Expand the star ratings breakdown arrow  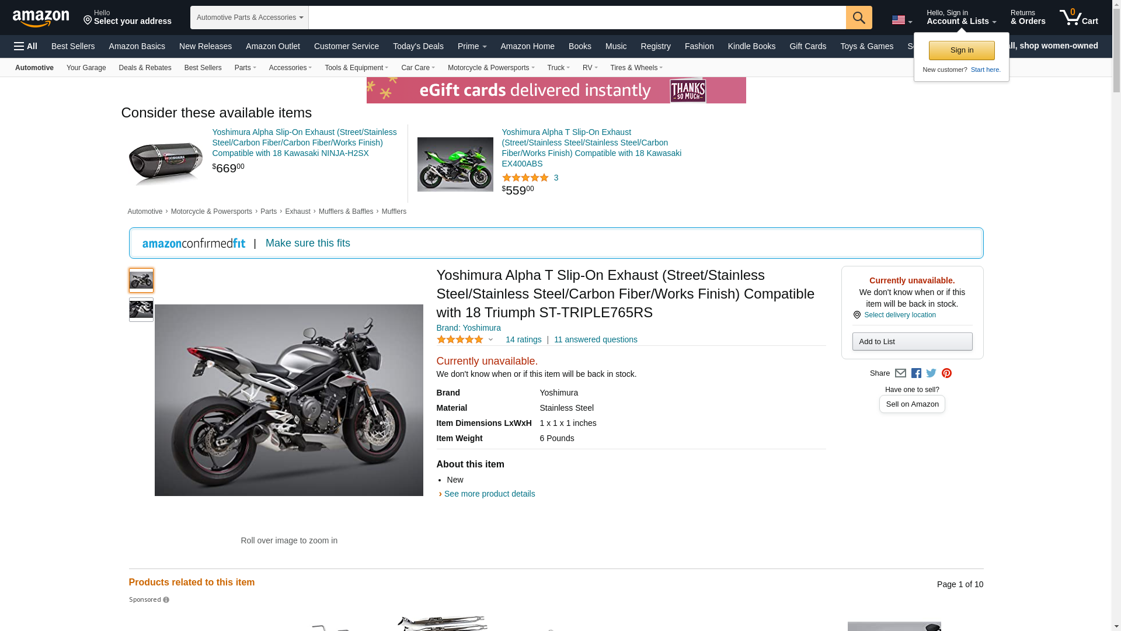point(490,340)
